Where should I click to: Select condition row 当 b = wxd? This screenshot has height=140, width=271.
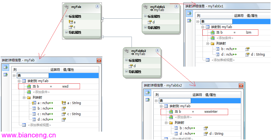pos(49,87)
